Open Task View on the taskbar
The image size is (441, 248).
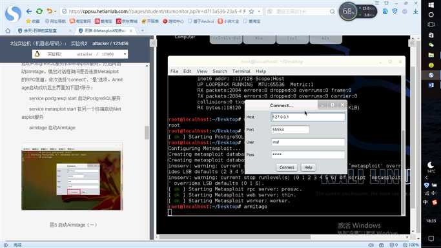point(431,25)
